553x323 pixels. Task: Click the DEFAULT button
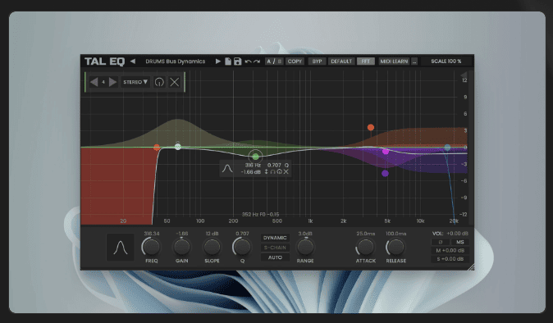341,61
